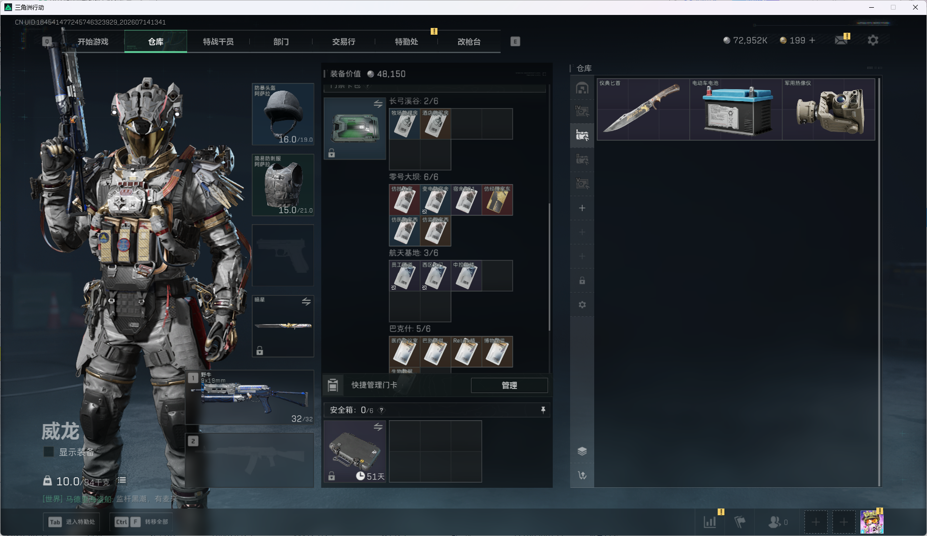The height and width of the screenshot is (536, 927).
Task: Open the settings gear icon
Action: [873, 40]
